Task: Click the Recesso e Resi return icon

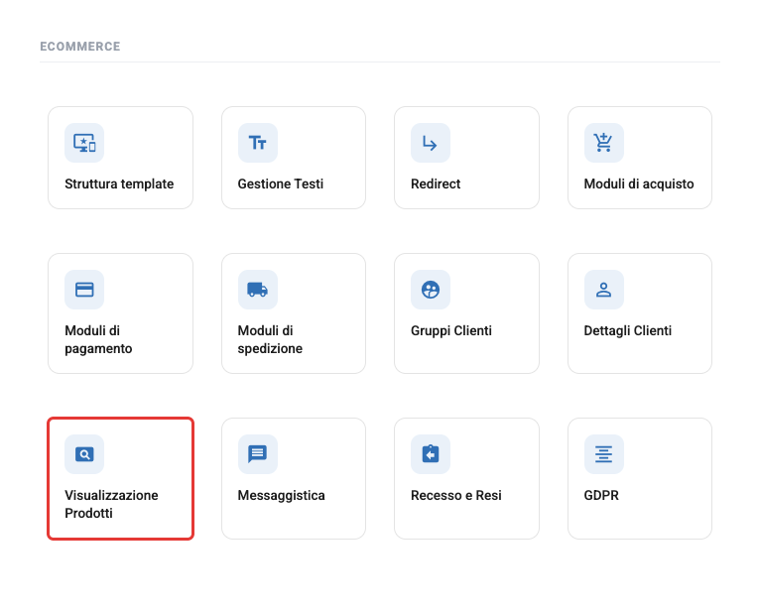Action: click(431, 454)
